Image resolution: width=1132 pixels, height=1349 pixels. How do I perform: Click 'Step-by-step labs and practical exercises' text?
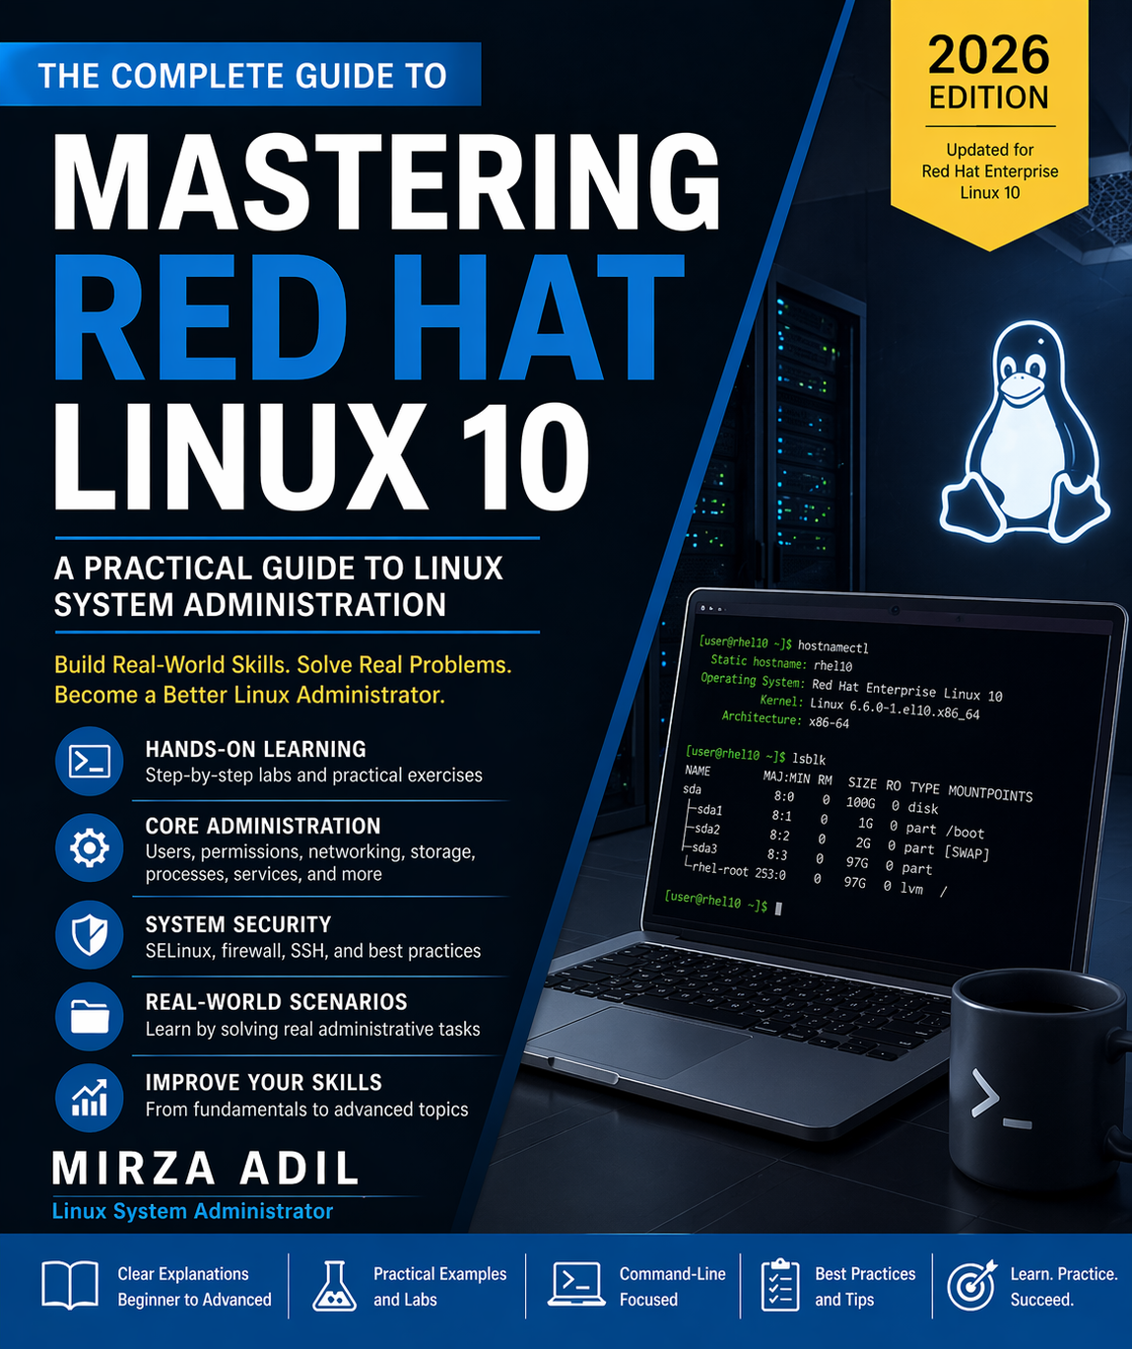point(313,776)
